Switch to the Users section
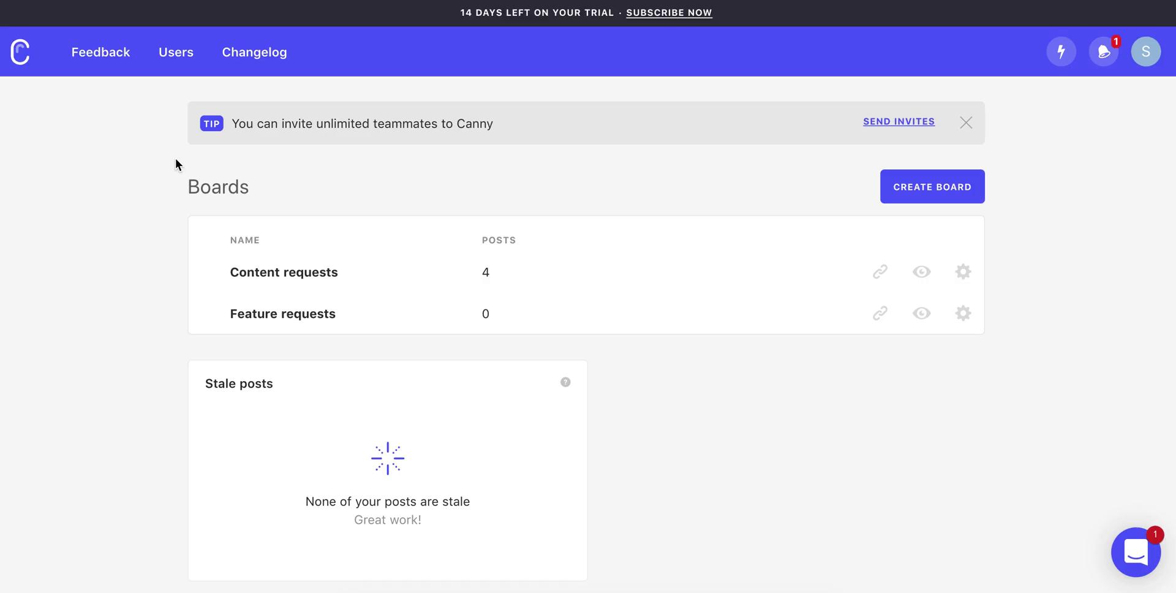Viewport: 1176px width, 593px height. pos(176,52)
